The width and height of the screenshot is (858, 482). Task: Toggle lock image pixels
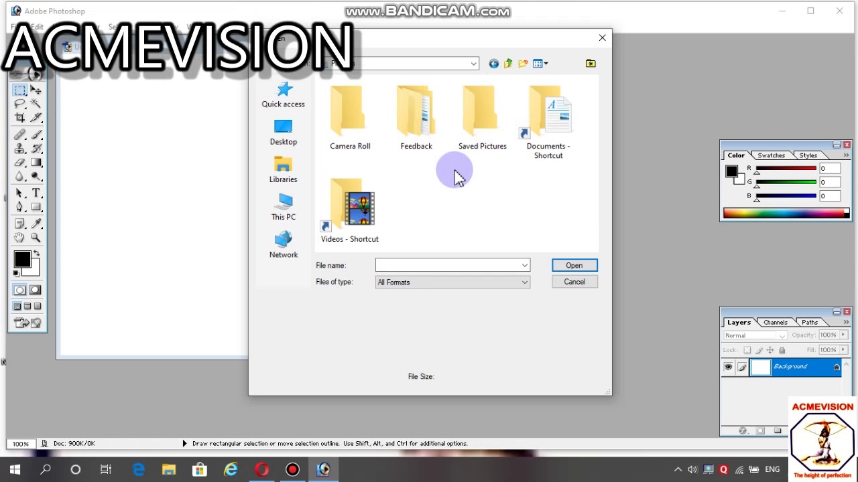click(759, 350)
